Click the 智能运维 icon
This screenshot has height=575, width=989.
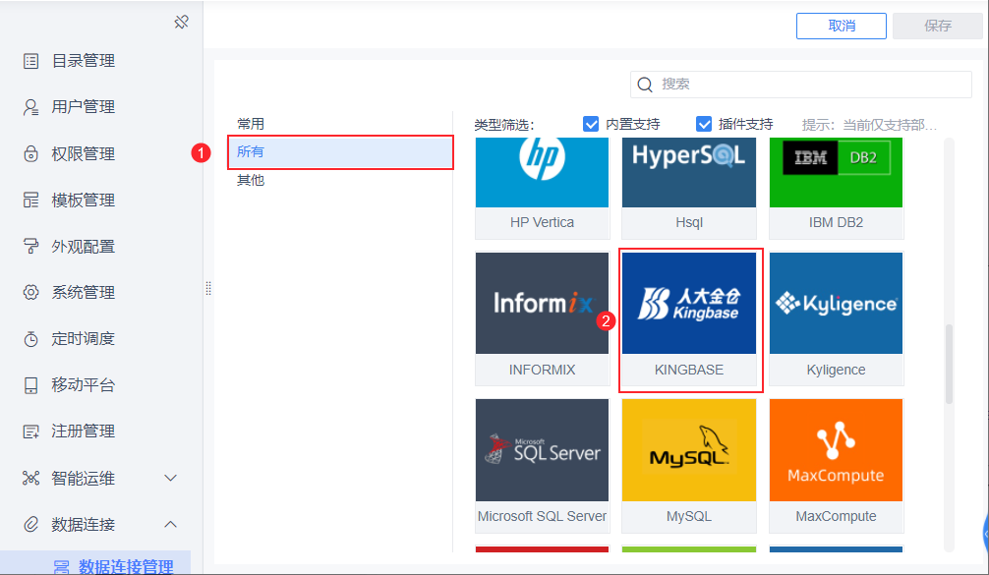coord(30,478)
